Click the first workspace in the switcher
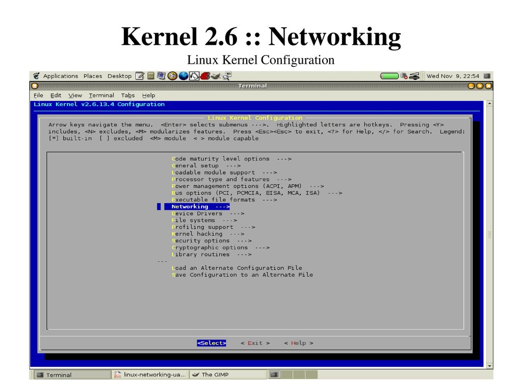 [274, 375]
